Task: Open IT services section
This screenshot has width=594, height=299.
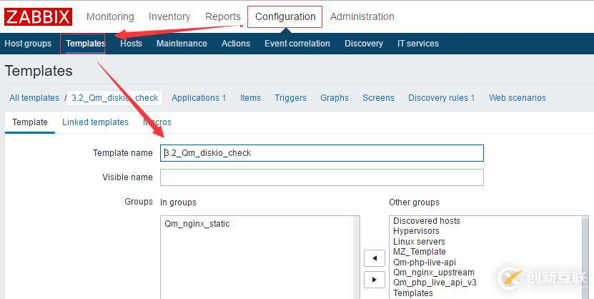Action: coord(418,43)
